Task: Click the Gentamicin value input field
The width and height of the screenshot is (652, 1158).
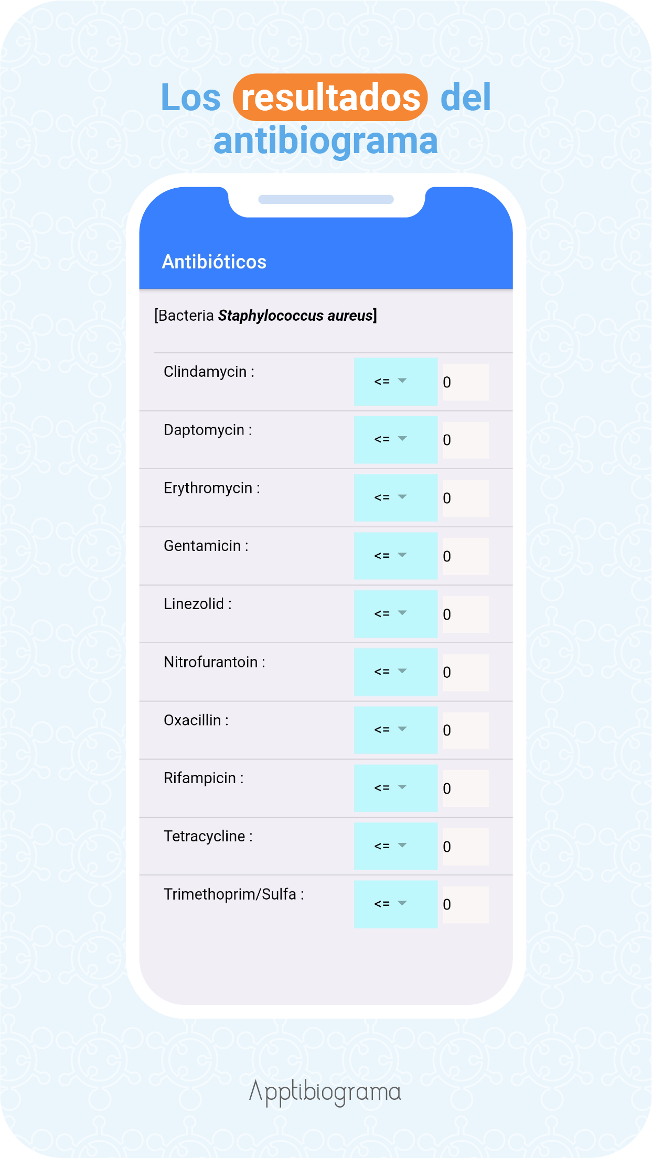Action: pyautogui.click(x=465, y=556)
